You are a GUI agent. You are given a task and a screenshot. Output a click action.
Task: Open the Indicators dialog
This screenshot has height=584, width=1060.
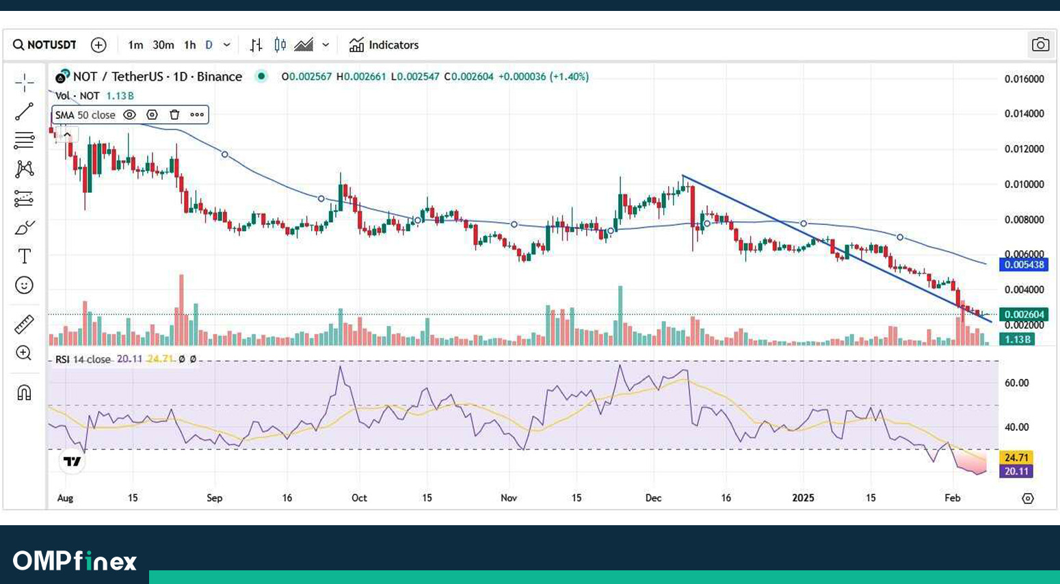click(384, 45)
